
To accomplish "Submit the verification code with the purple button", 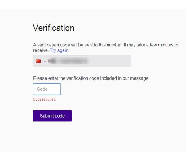I will pyautogui.click(x=52, y=116).
